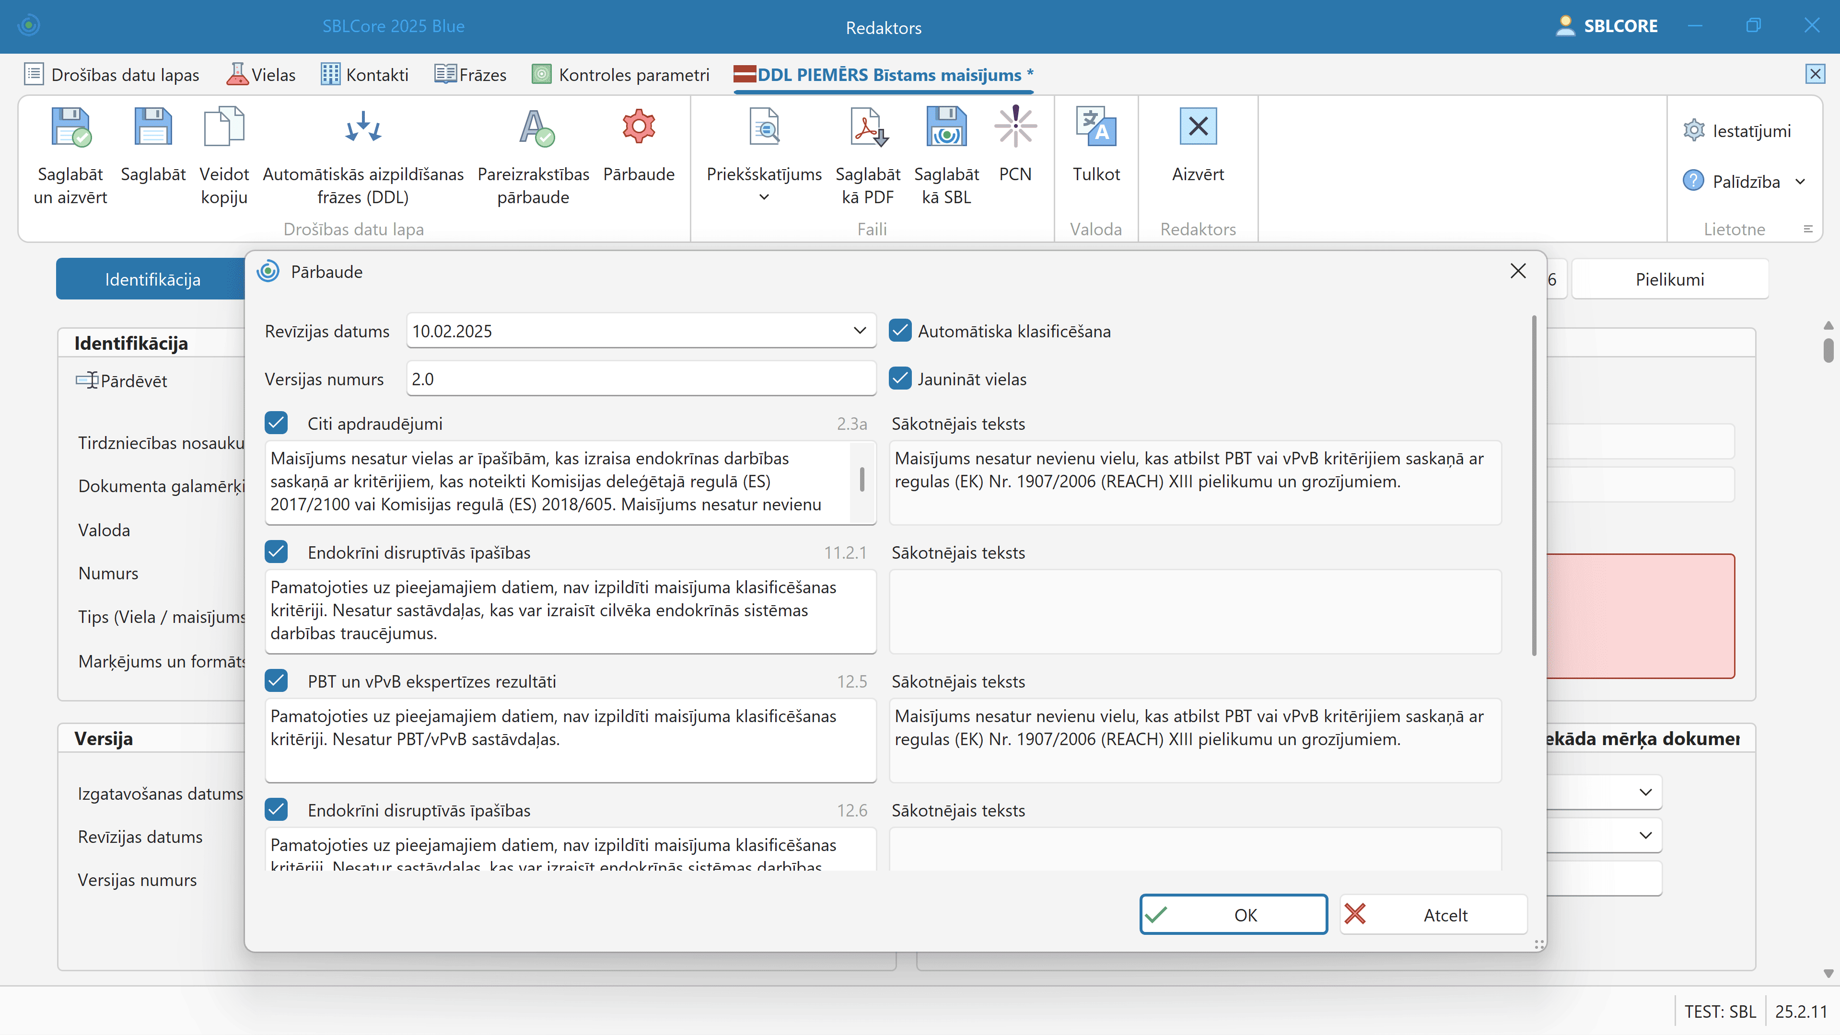Click the dialog's vertical scrollbar
The image size is (1840, 1035).
click(x=1534, y=485)
